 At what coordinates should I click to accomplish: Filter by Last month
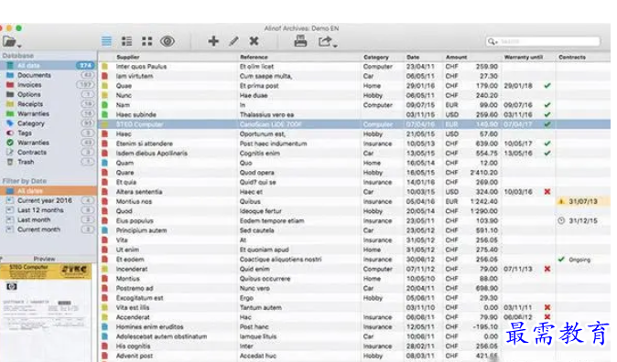(x=48, y=219)
